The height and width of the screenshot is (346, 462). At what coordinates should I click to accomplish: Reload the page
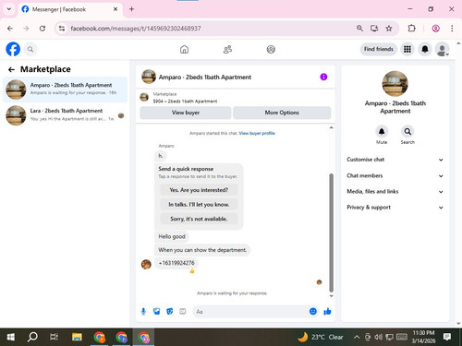pyautogui.click(x=43, y=29)
